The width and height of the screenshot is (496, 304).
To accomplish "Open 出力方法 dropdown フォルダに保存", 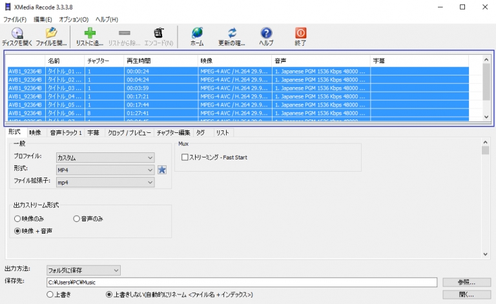I will coord(83,270).
